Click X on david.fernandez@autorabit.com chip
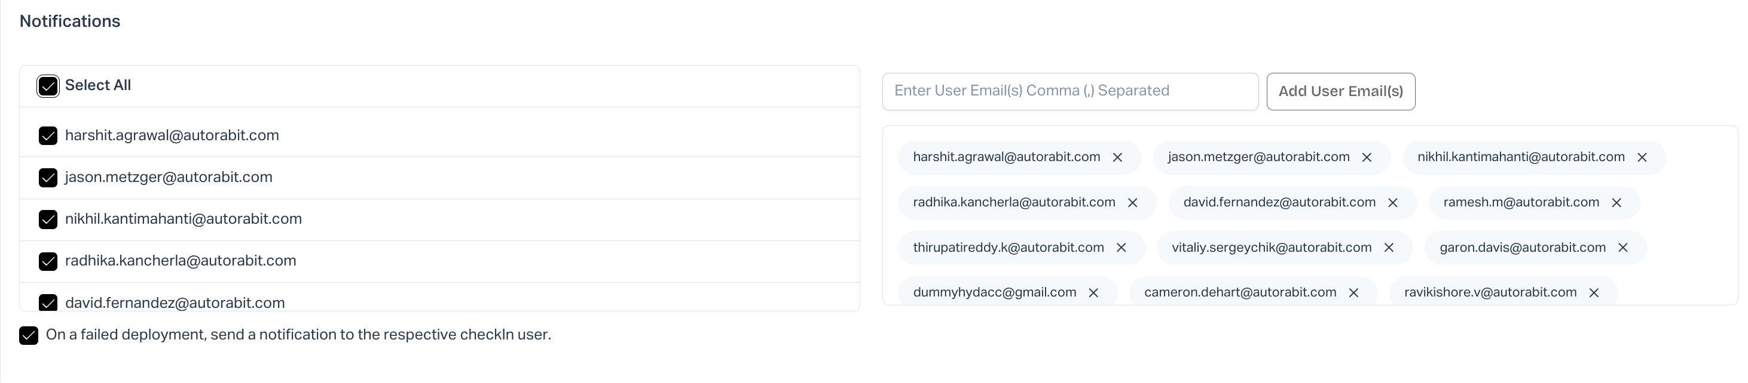The image size is (1748, 383). click(1393, 203)
